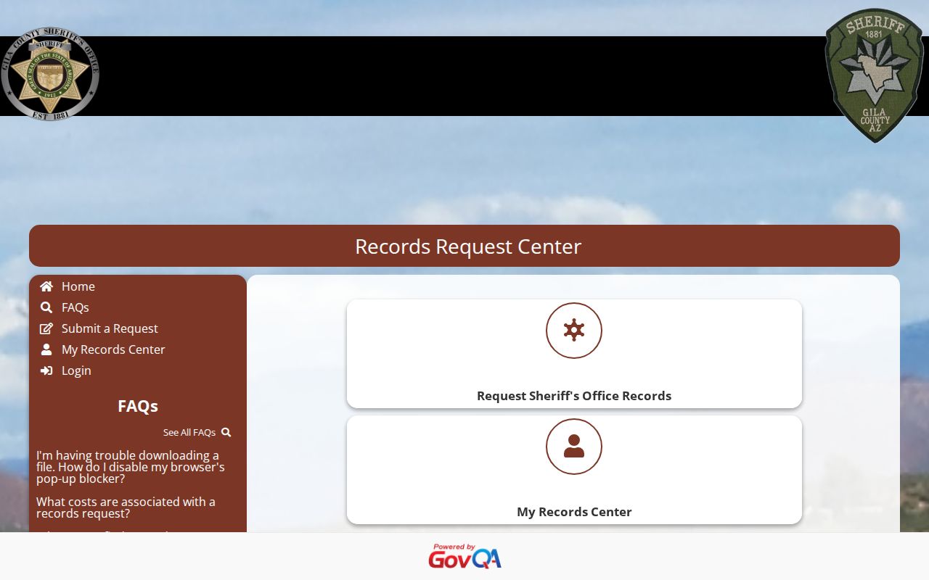Image resolution: width=929 pixels, height=580 pixels.
Task: Click the Home house icon
Action: tap(46, 286)
